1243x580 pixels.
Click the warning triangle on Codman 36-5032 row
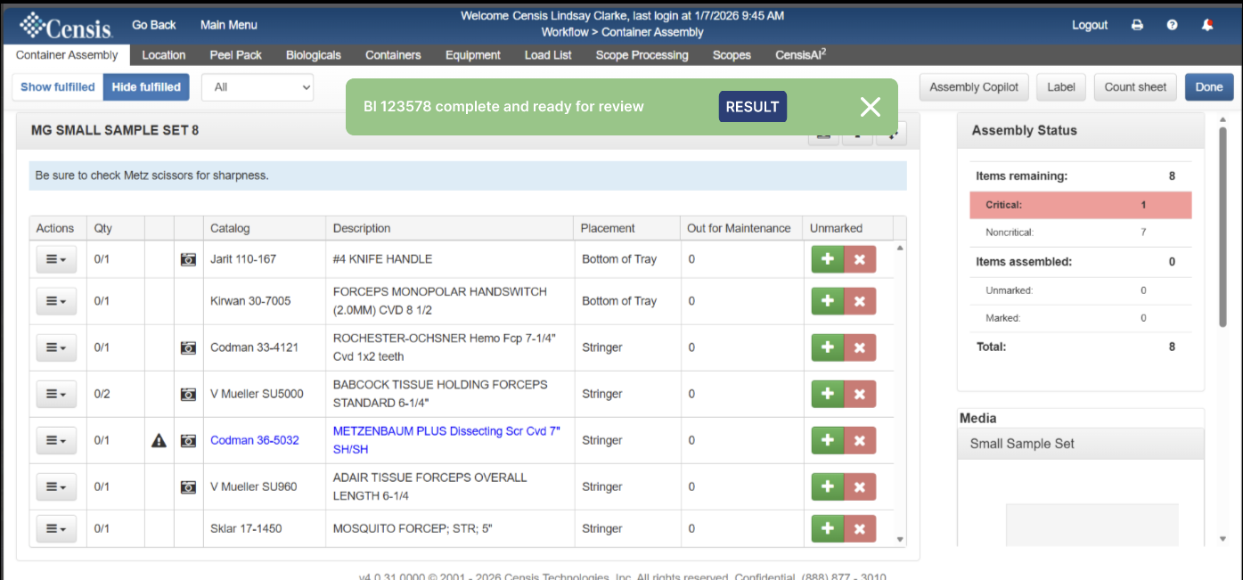[159, 440]
